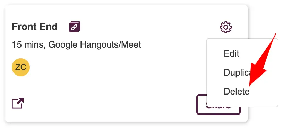Click the ZC user avatar
This screenshot has width=283, height=129.
click(x=21, y=67)
